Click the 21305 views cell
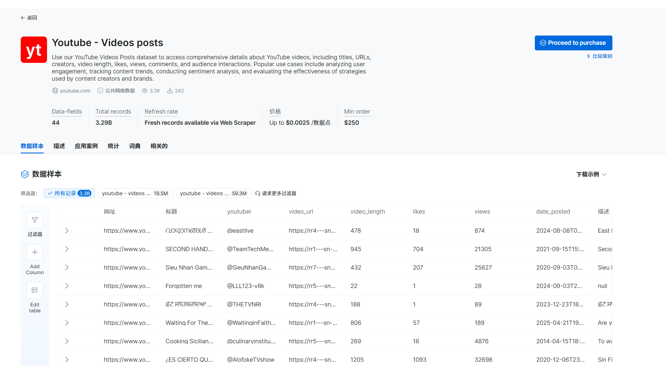 [483, 249]
